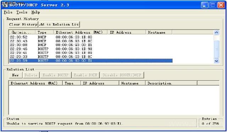The width and height of the screenshot is (227, 132).
Task: Click the application icon in the title bar
Action: 5,5
